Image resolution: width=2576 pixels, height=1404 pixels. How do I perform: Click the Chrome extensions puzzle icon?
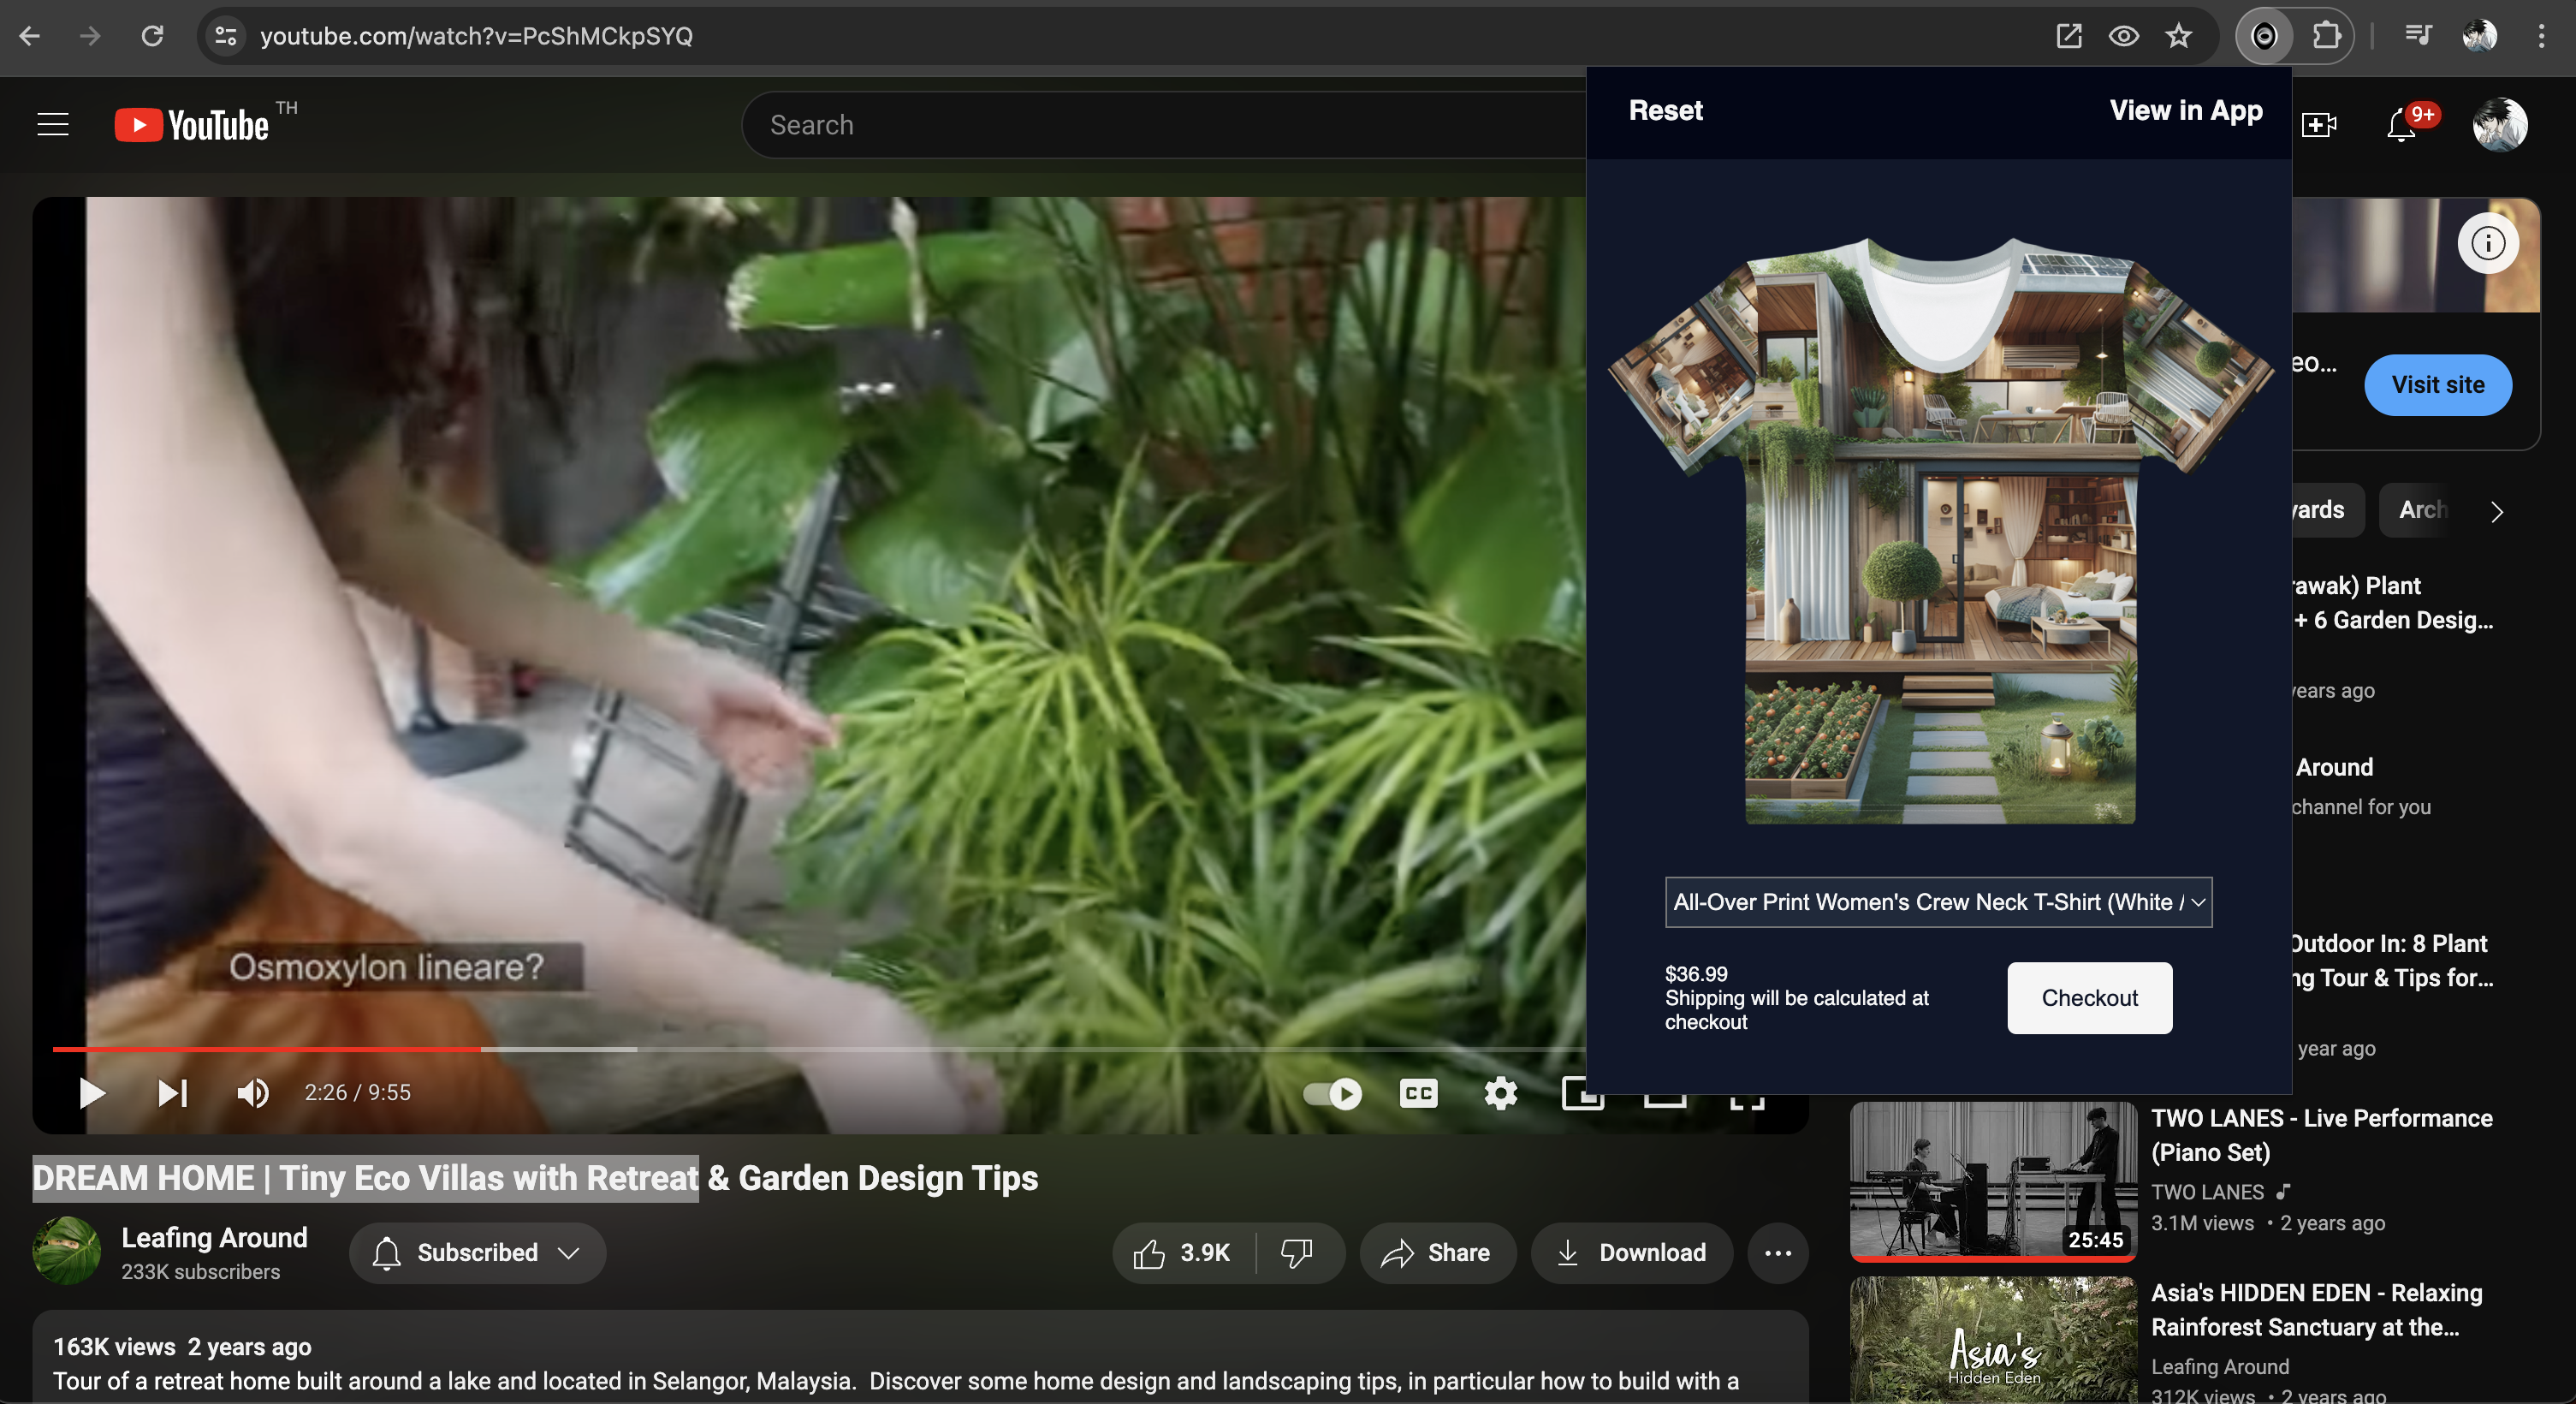(2326, 36)
